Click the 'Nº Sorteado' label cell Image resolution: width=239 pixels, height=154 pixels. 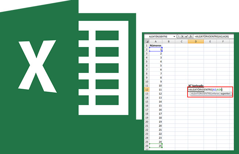pyautogui.click(x=196, y=85)
